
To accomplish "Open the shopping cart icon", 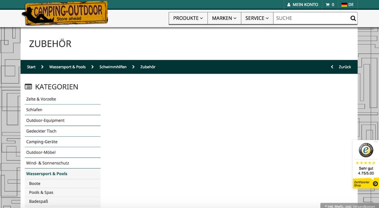I will point(327,5).
